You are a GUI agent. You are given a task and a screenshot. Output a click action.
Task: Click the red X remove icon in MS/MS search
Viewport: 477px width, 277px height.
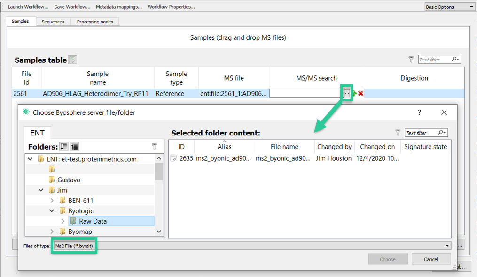tap(360, 93)
